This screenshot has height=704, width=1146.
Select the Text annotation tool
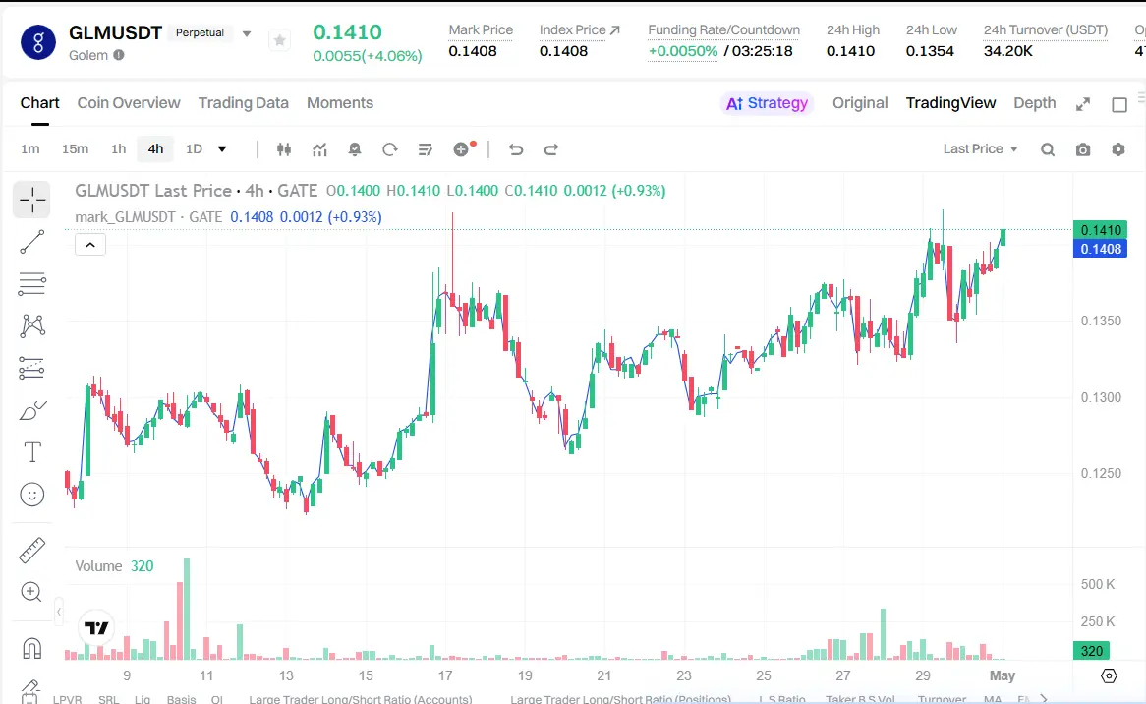32,452
